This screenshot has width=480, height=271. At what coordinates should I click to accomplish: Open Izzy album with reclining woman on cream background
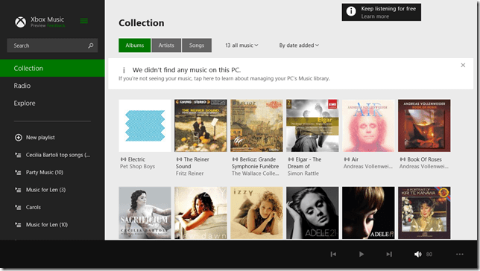click(x=256, y=213)
